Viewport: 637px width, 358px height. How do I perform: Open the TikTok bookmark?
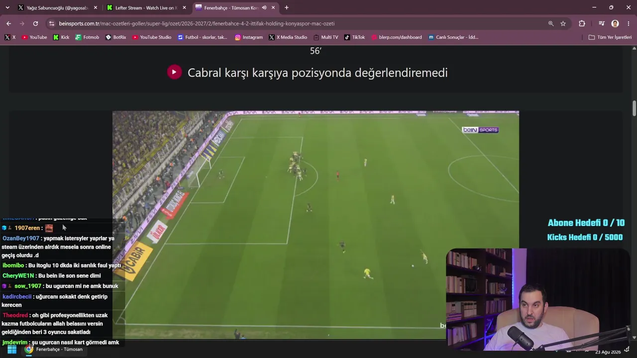[355, 37]
